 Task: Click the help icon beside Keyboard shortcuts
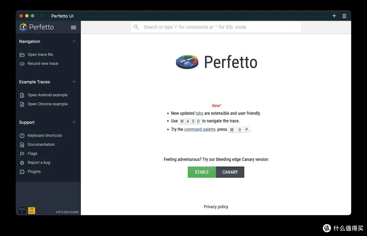click(x=22, y=136)
